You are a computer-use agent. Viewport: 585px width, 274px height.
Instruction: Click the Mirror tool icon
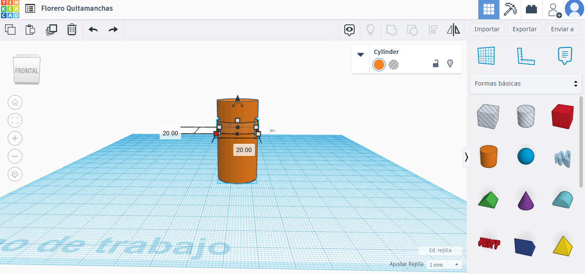point(453,30)
